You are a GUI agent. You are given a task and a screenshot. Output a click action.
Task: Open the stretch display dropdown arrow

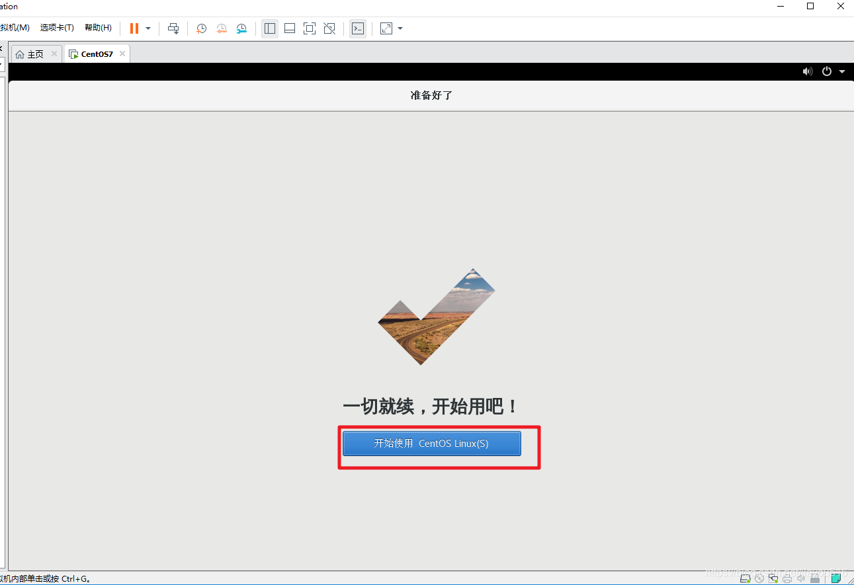click(400, 28)
